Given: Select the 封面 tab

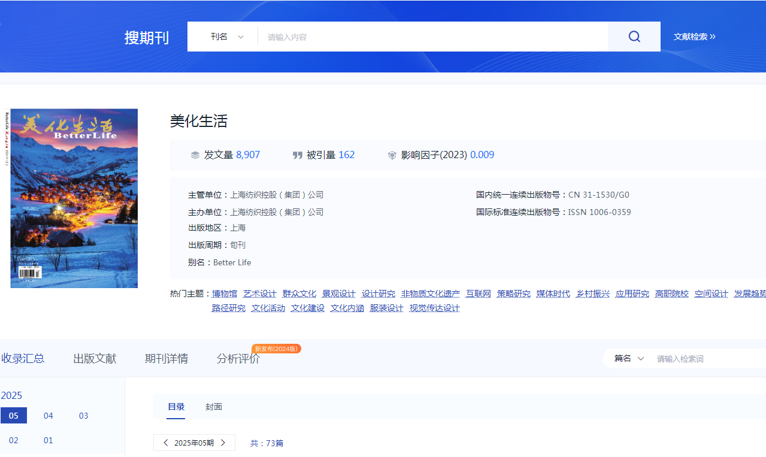Looking at the screenshot, I should pyautogui.click(x=214, y=407).
